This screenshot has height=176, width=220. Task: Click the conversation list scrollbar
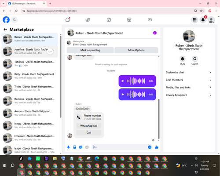tap(60, 76)
